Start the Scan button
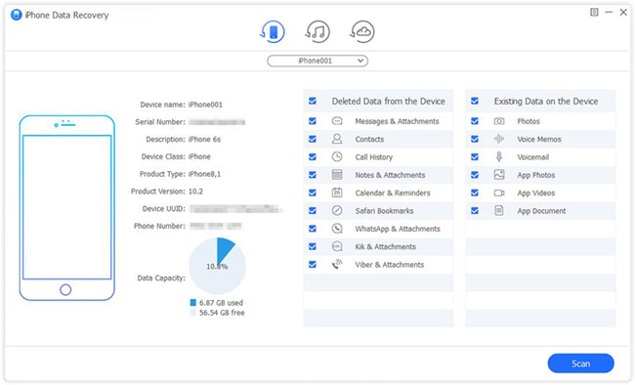The image size is (635, 385). 580,364
